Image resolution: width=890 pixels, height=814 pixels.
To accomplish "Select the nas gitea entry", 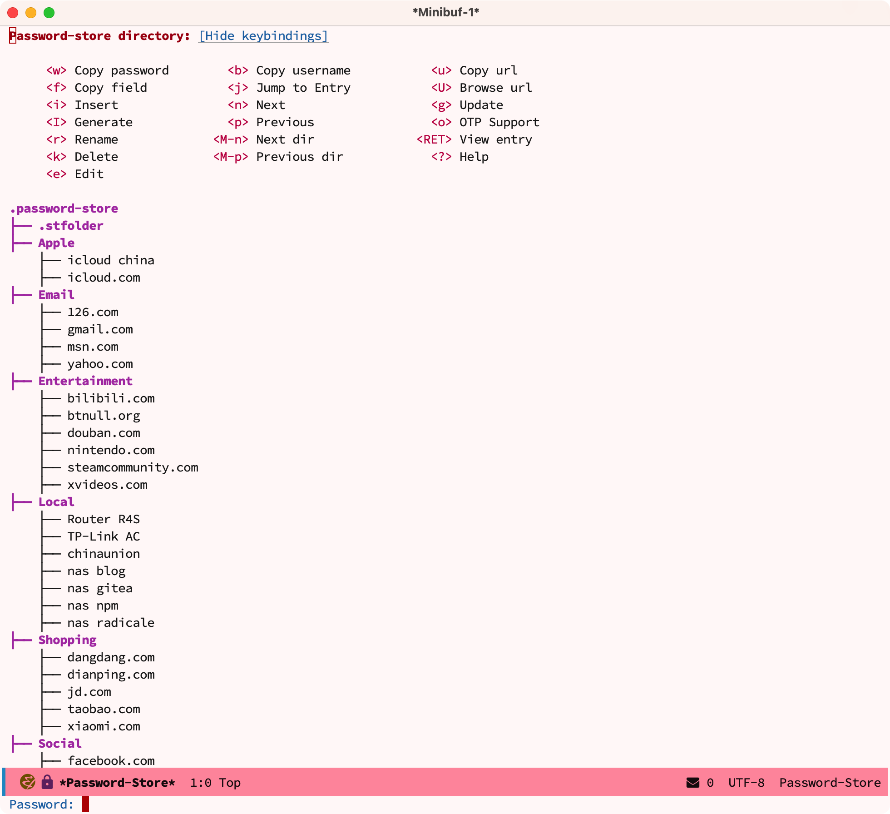I will (x=100, y=588).
